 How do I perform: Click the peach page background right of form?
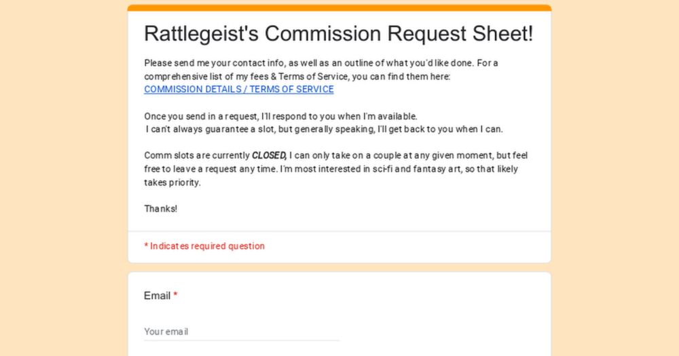point(615,178)
